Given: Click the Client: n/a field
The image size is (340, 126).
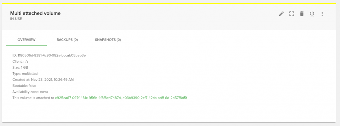Looking at the screenshot, I should pyautogui.click(x=20, y=61).
